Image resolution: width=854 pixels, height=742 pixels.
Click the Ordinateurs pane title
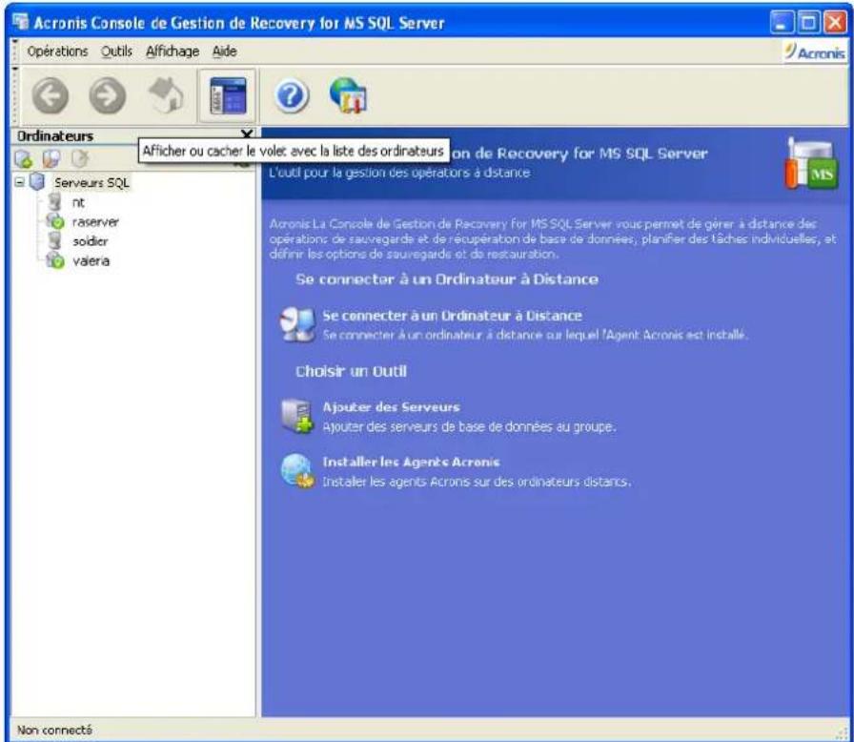(55, 135)
